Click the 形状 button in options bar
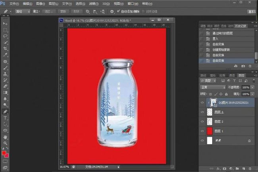The image size is (258, 172). click(76, 11)
